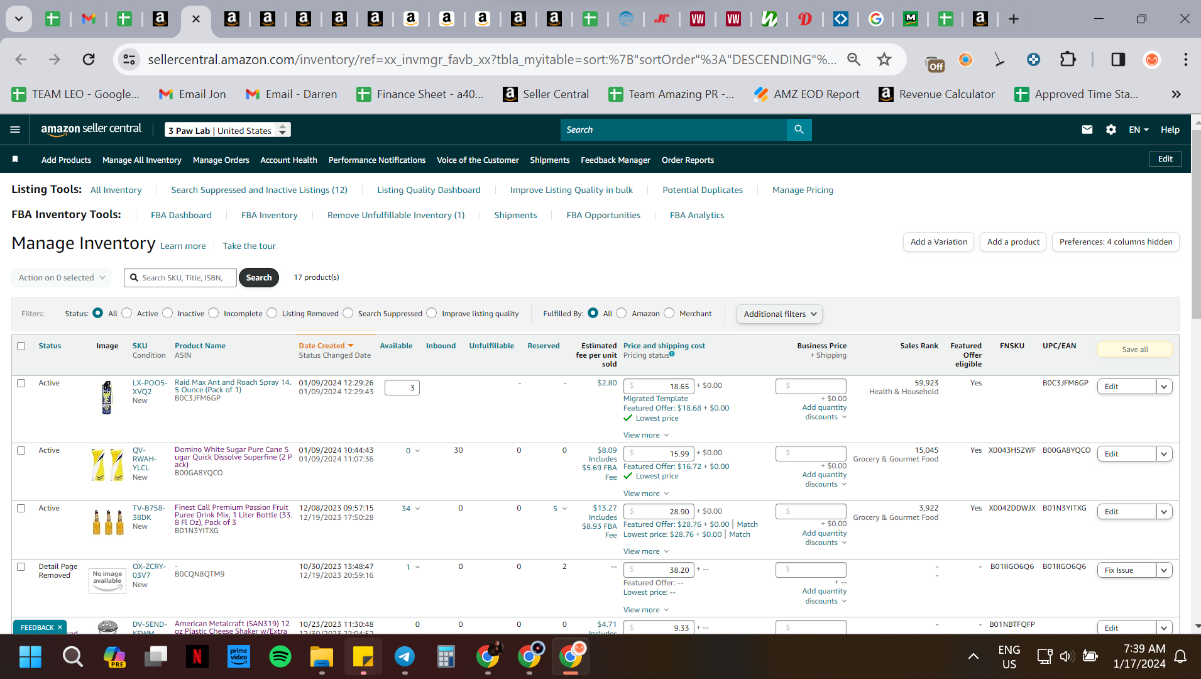This screenshot has width=1201, height=679.
Task: Show more bookmarks with the double chevron
Action: point(1176,94)
